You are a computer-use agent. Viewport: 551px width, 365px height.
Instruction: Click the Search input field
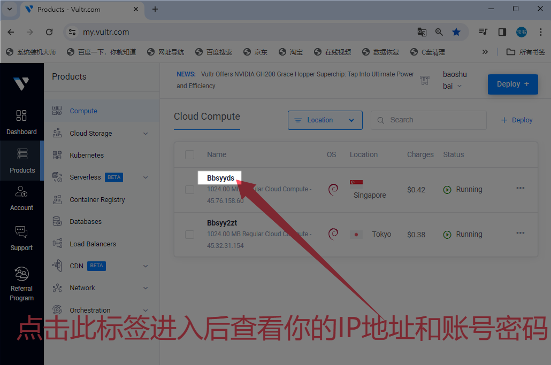[433, 120]
